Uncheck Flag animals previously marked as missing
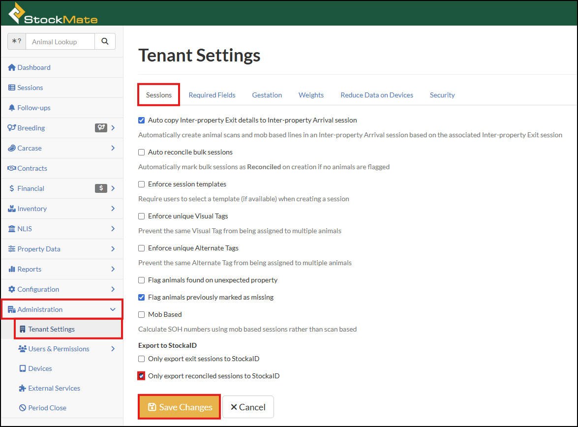The width and height of the screenshot is (578, 427). pyautogui.click(x=142, y=297)
